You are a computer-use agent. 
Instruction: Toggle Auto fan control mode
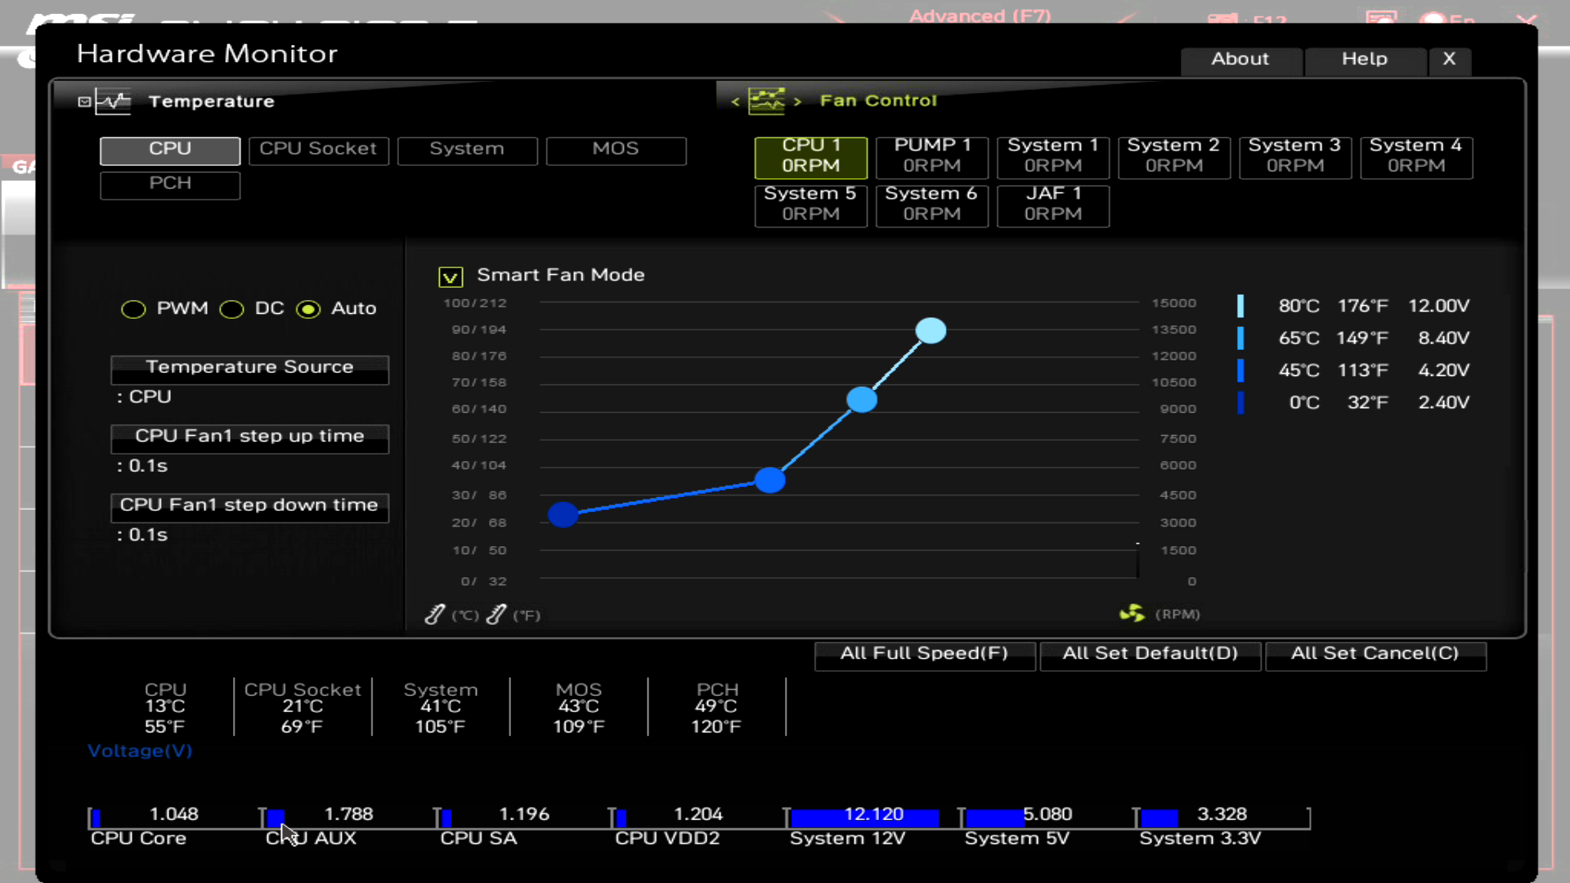point(309,308)
